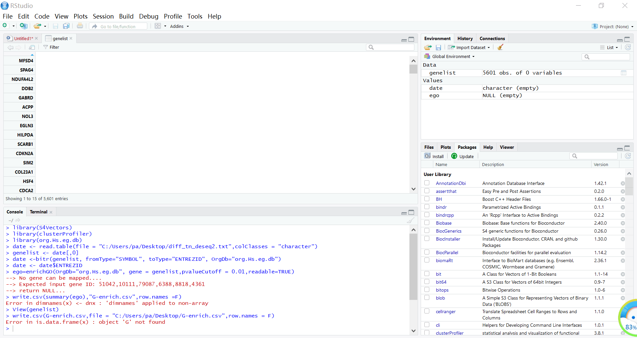Click the Save All documents icon
Image resolution: width=637 pixels, height=338 pixels.
click(x=66, y=26)
